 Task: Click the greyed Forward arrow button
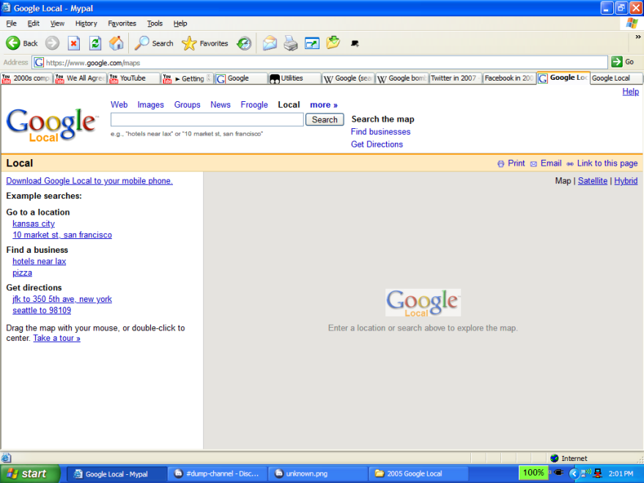[52, 43]
